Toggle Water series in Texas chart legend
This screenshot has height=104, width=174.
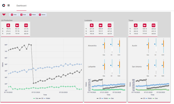tap(149, 98)
